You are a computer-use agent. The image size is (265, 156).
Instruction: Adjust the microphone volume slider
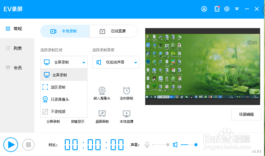click(x=161, y=145)
